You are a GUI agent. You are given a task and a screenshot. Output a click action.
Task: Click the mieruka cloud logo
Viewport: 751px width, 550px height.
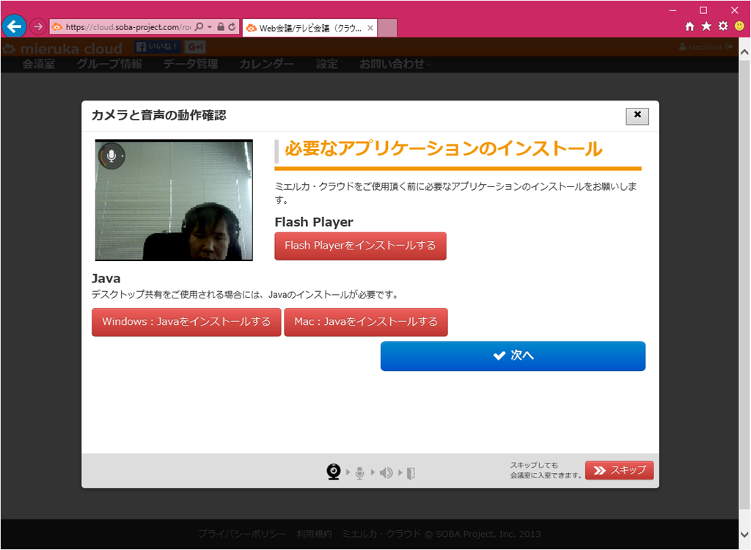[x=63, y=48]
